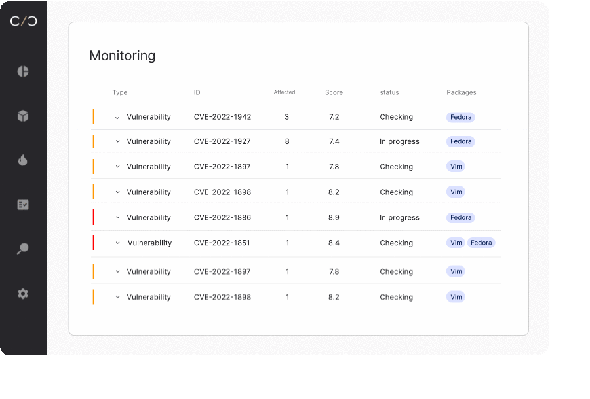The image size is (590, 399).
Task: Click the Fedora tag for CVE-2022-1942
Action: (x=461, y=117)
